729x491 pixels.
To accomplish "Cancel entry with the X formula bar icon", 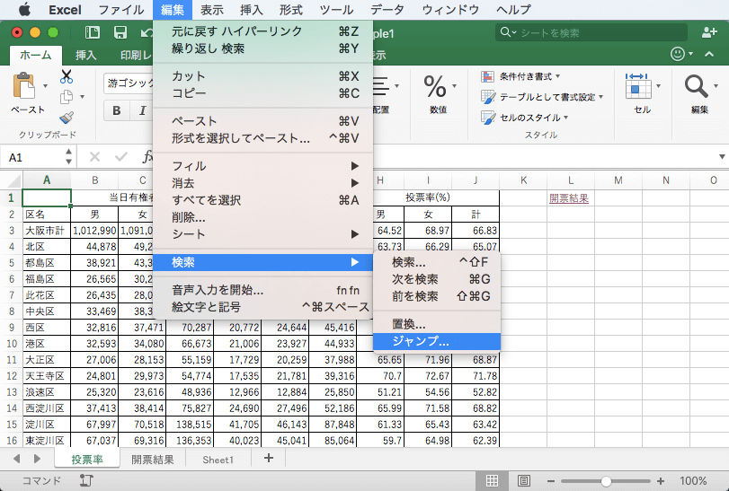I will coord(95,157).
